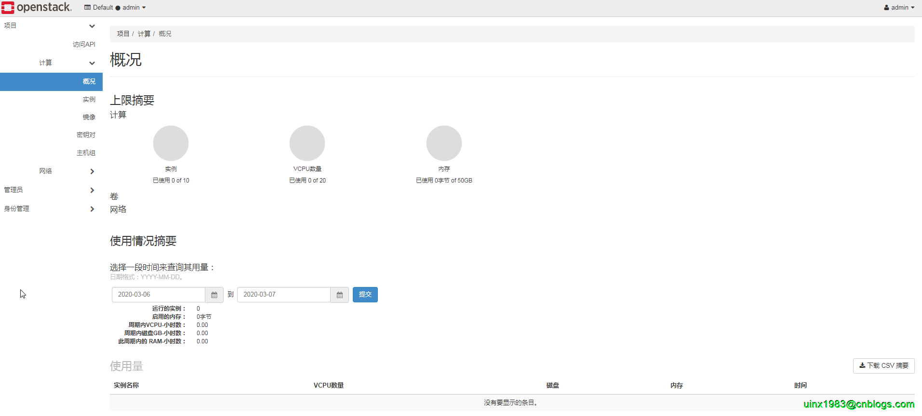Image resolution: width=922 pixels, height=416 pixels.
Task: Click the 内存 usage pie chart
Action: [x=444, y=143]
